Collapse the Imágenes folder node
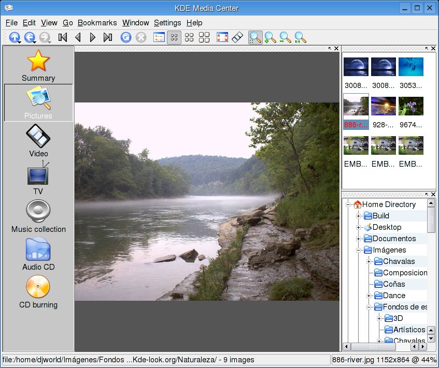 pos(358,250)
